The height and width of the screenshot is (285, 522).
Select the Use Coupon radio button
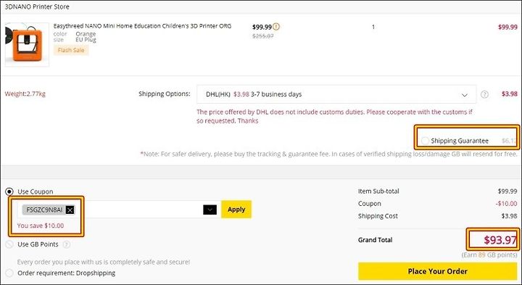9,191
